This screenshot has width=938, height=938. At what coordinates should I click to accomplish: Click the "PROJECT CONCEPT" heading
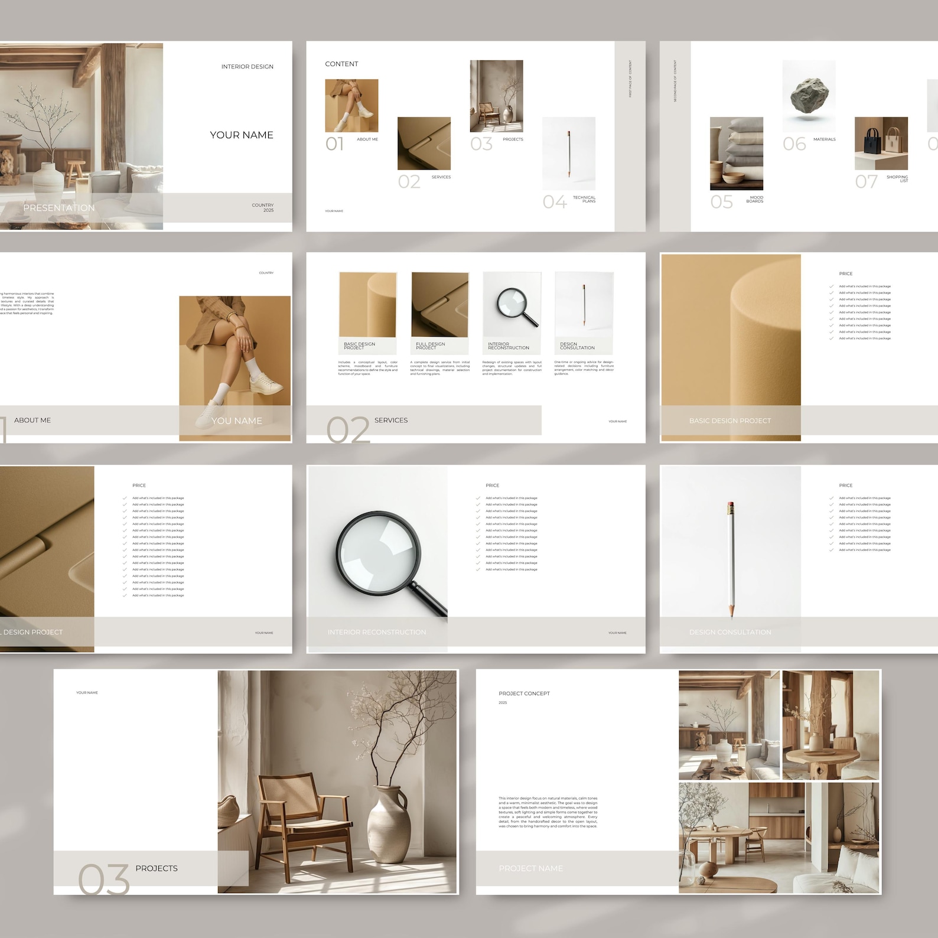pos(524,693)
